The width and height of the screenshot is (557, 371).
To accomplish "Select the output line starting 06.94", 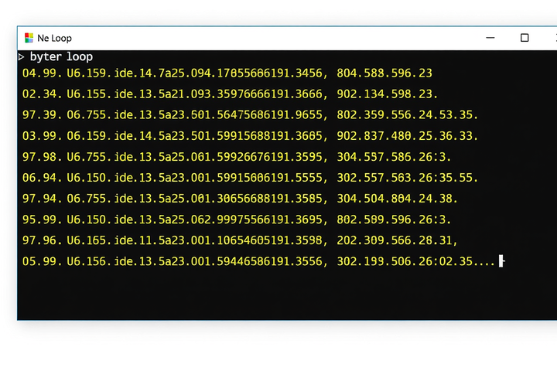I will click(x=250, y=178).
